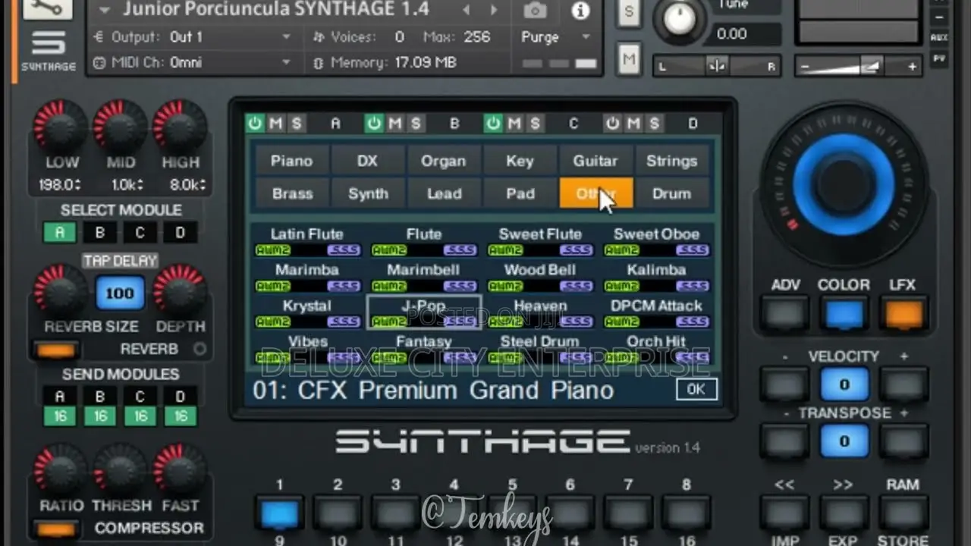
Task: Click the blue COLOR pad button
Action: click(844, 312)
